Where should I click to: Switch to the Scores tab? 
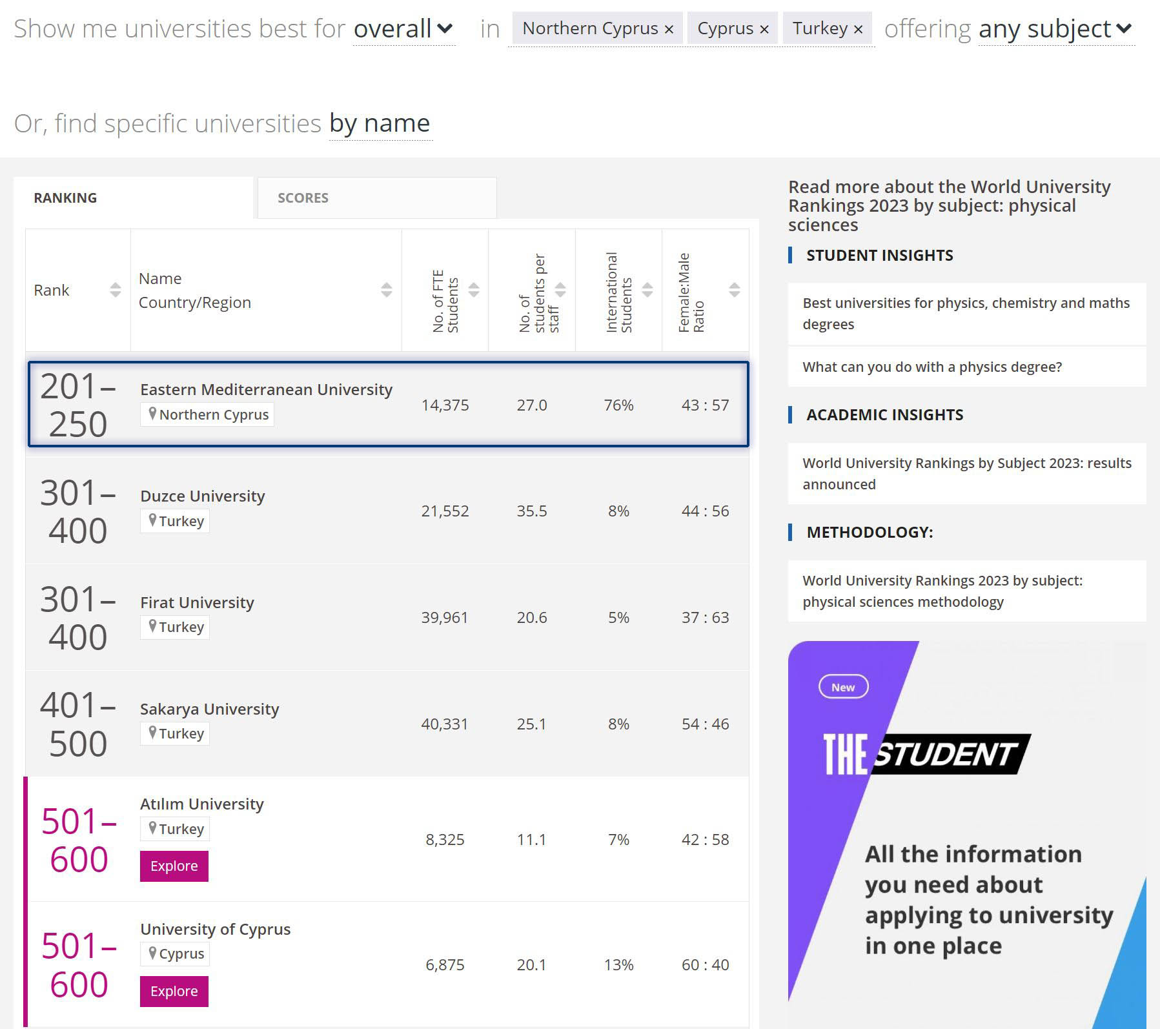click(377, 198)
